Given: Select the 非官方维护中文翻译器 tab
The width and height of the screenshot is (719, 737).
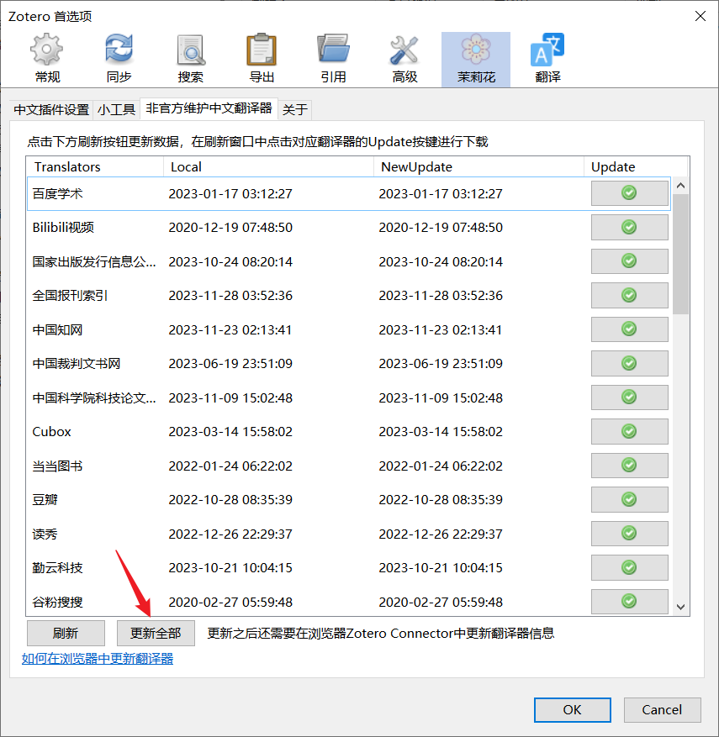Looking at the screenshot, I should [x=209, y=108].
